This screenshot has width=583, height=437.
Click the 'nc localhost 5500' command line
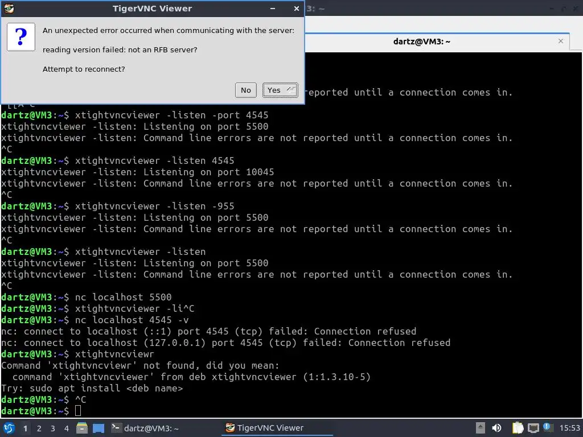click(x=123, y=297)
